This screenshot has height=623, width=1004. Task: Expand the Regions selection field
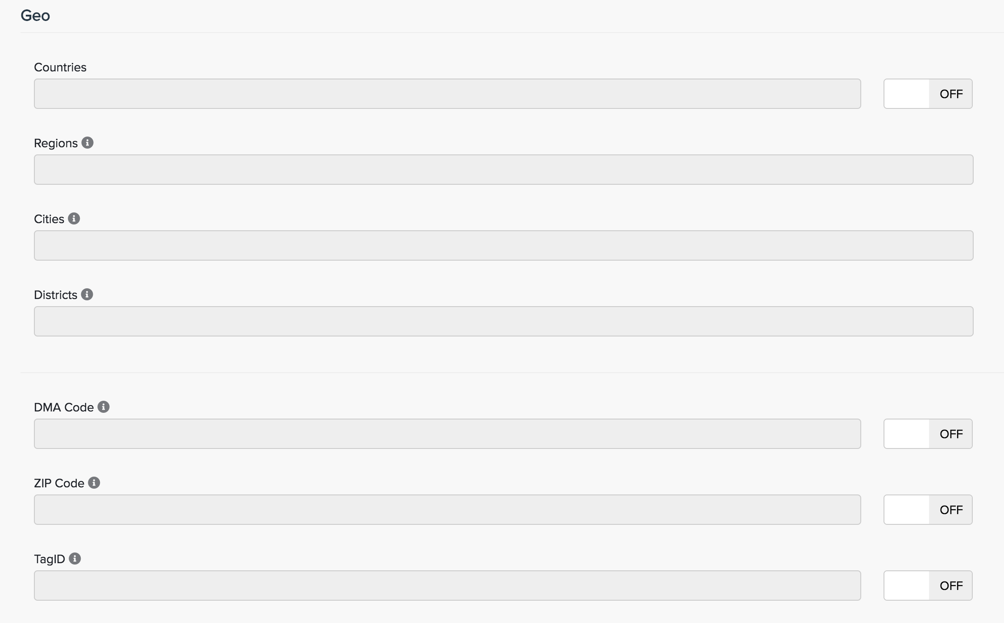point(503,170)
